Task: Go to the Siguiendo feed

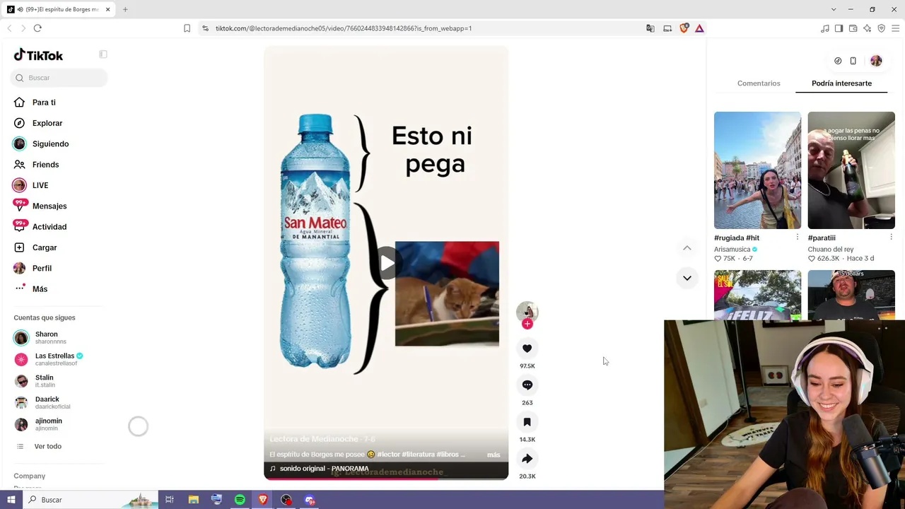Action: [x=50, y=144]
